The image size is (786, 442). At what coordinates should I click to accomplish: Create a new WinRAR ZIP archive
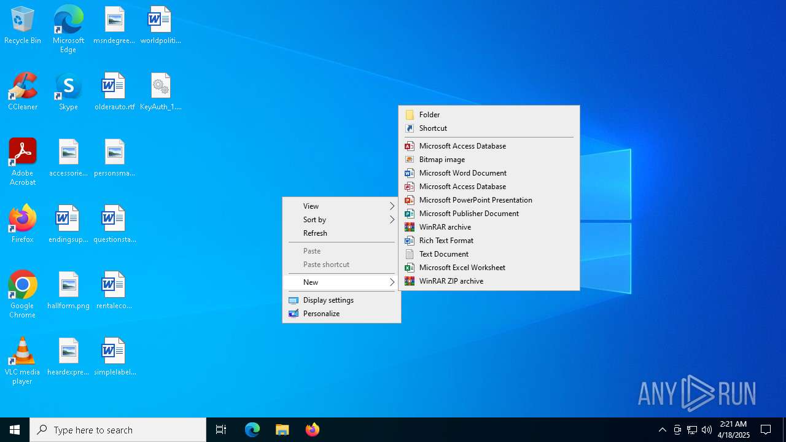click(489, 281)
